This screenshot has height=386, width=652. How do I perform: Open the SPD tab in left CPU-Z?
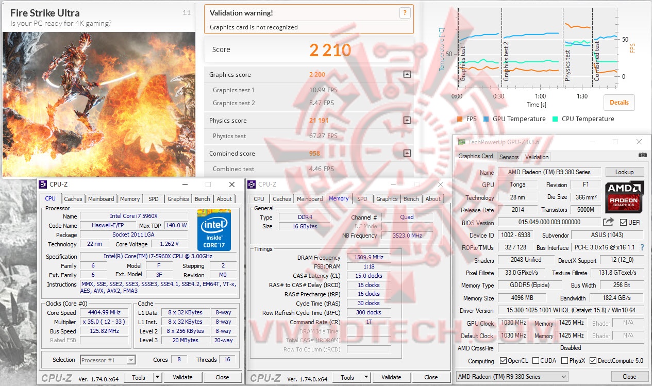(154, 199)
